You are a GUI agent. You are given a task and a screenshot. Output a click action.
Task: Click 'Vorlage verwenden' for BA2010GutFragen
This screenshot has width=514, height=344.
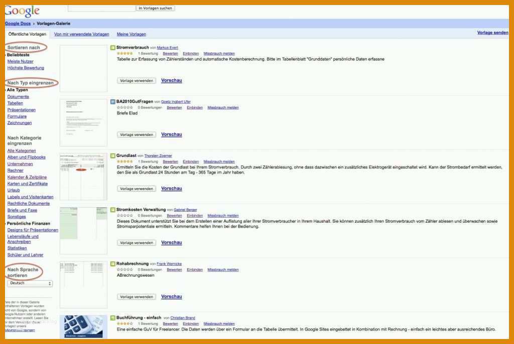point(137,135)
